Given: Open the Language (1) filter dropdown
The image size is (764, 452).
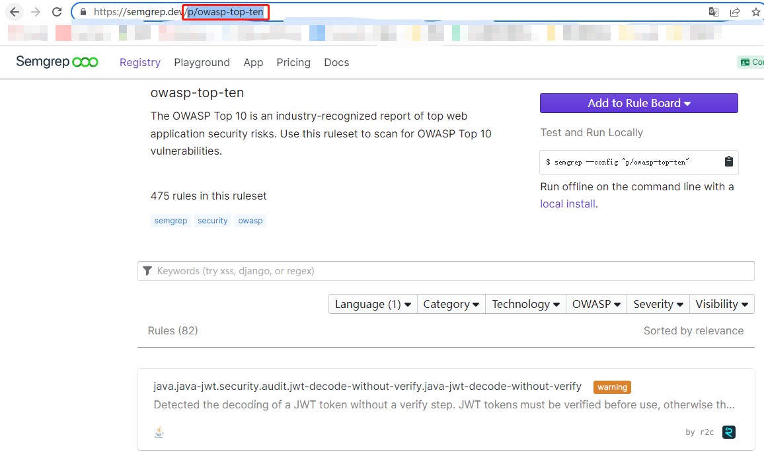Looking at the screenshot, I should coord(373,304).
